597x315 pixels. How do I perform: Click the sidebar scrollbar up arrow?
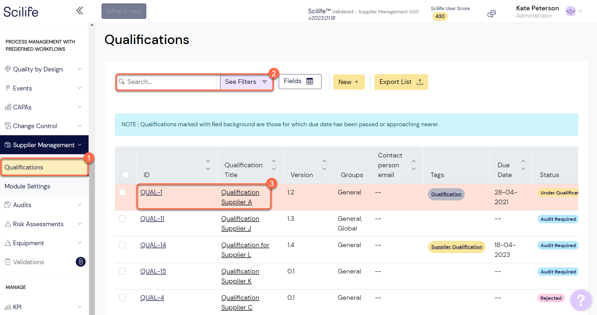click(x=92, y=25)
